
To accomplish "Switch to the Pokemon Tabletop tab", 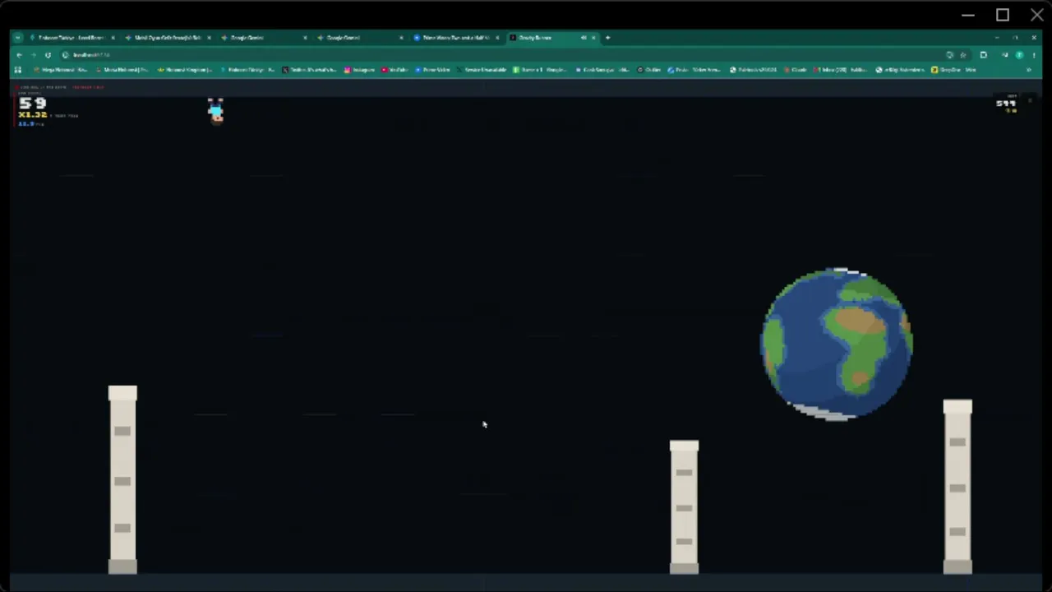I will tap(72, 38).
